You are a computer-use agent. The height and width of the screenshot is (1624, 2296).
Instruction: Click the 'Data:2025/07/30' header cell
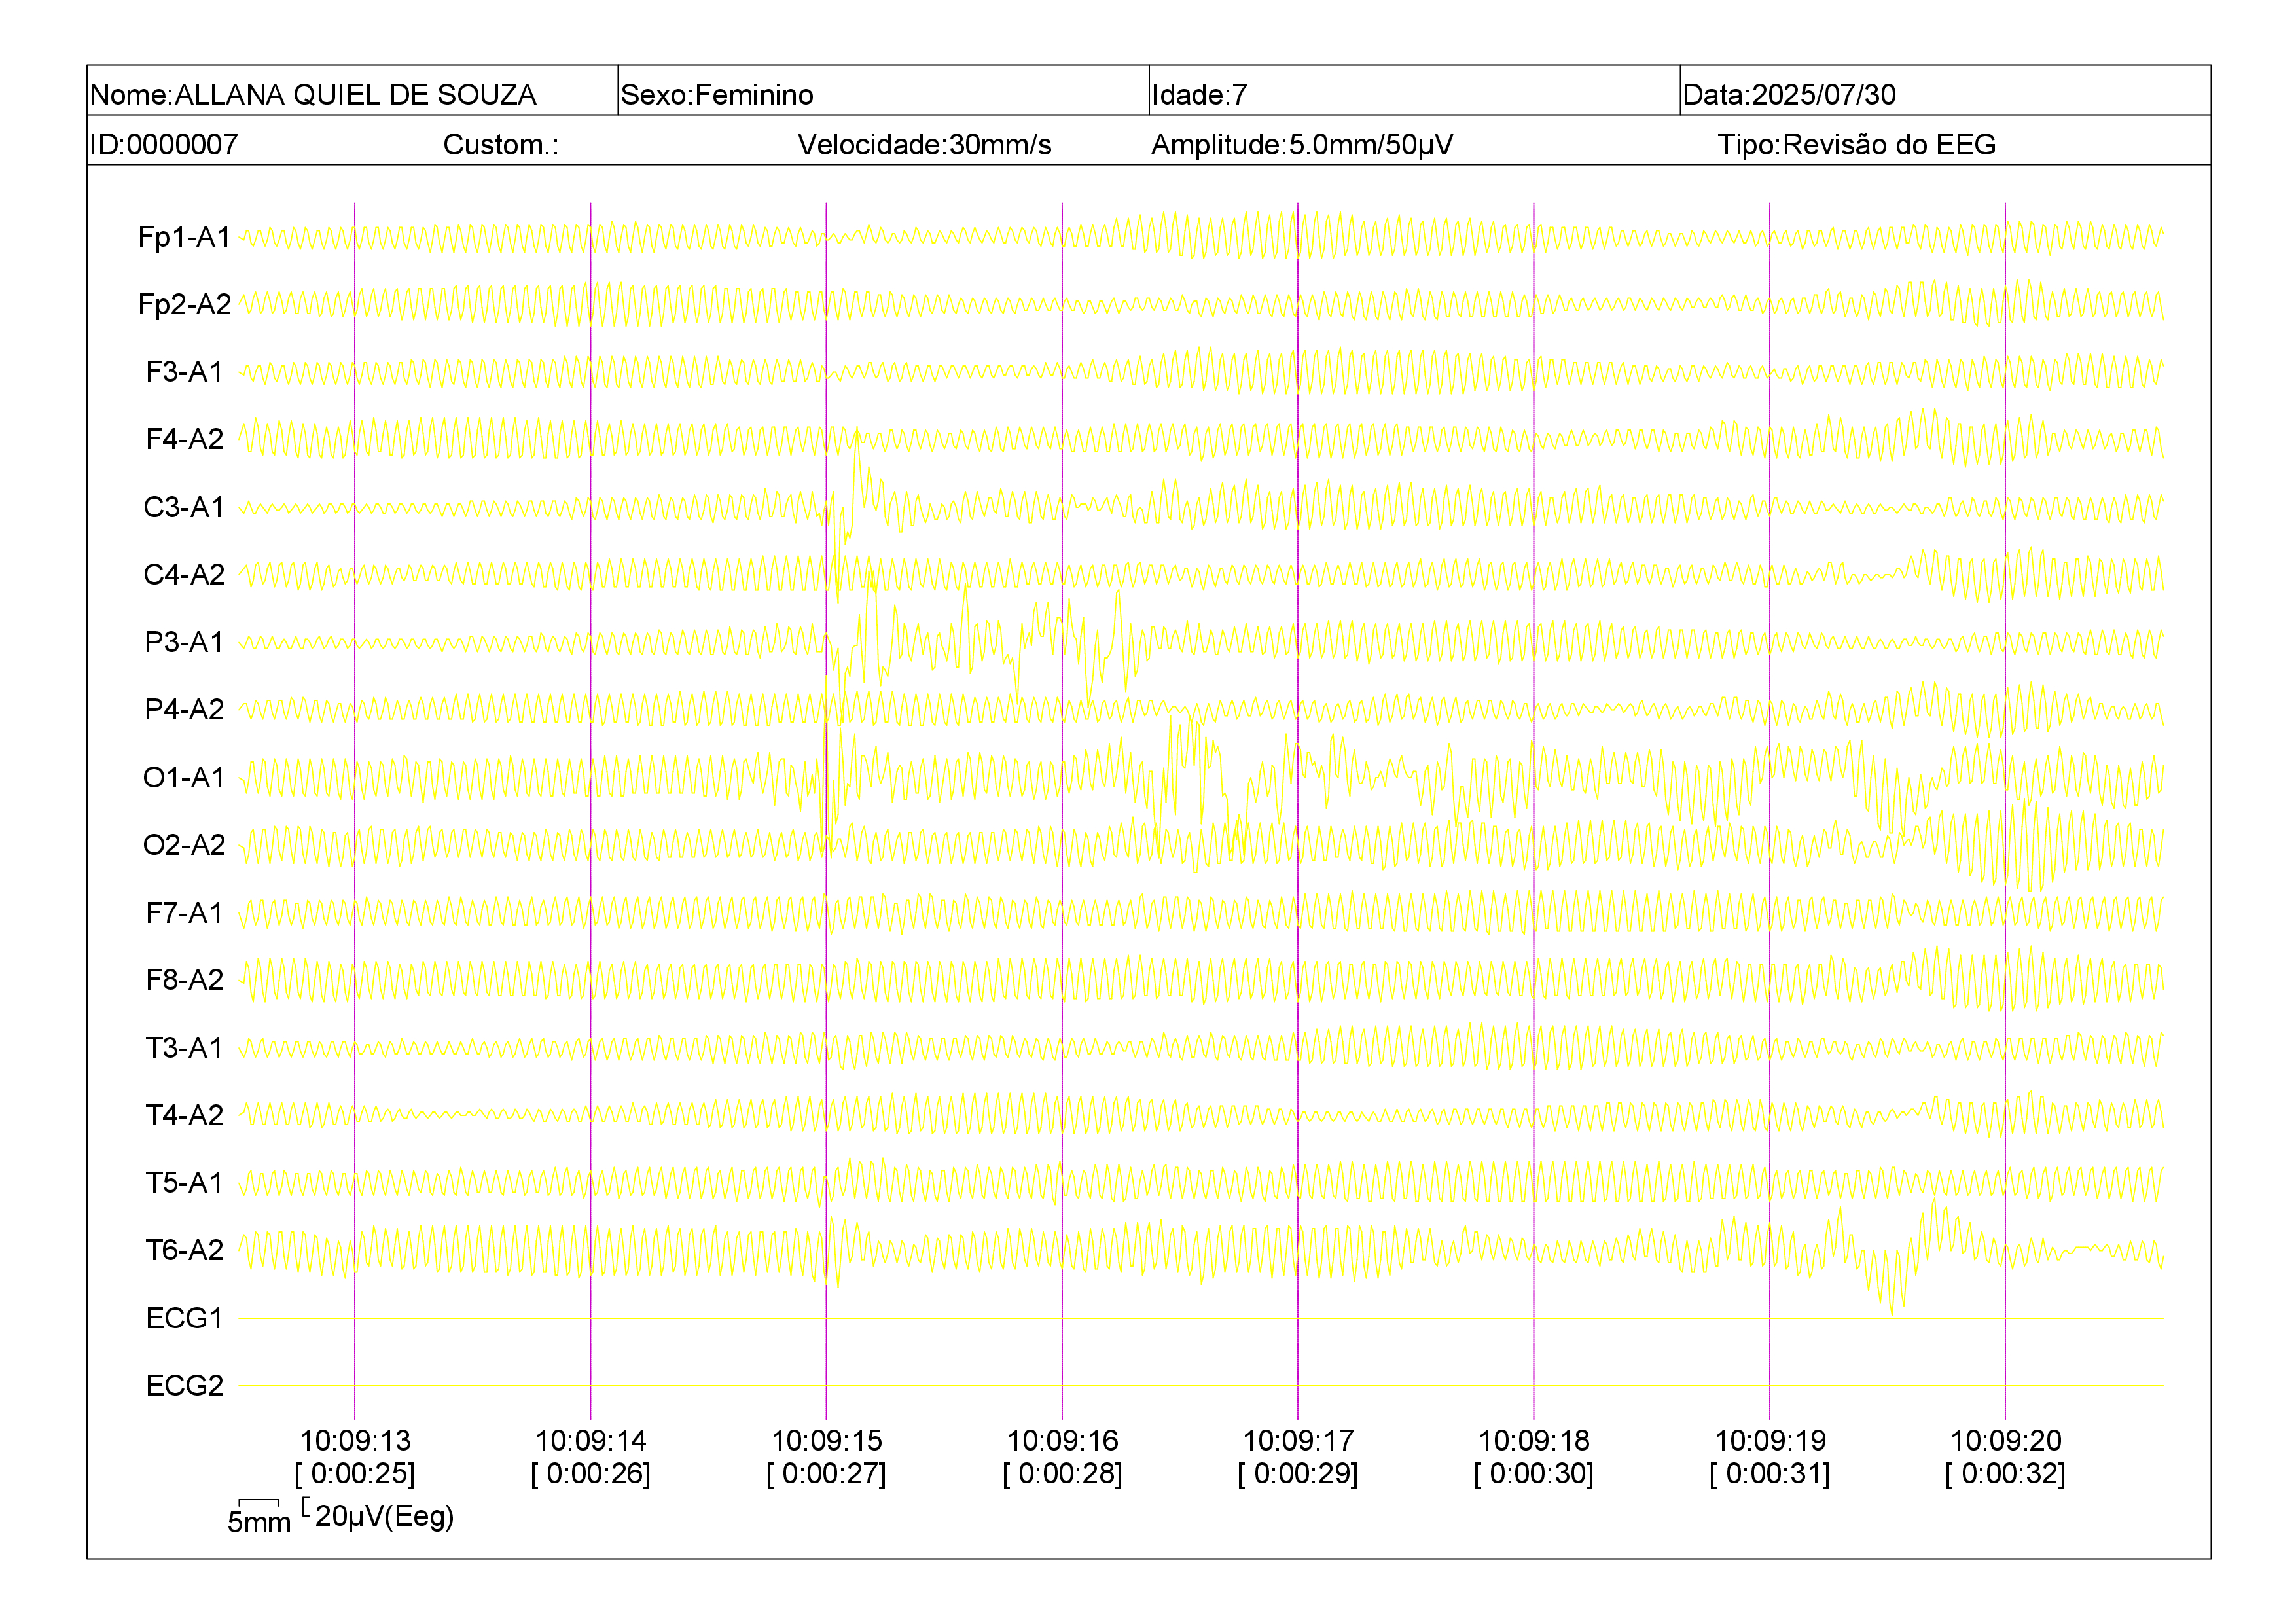(1945, 91)
